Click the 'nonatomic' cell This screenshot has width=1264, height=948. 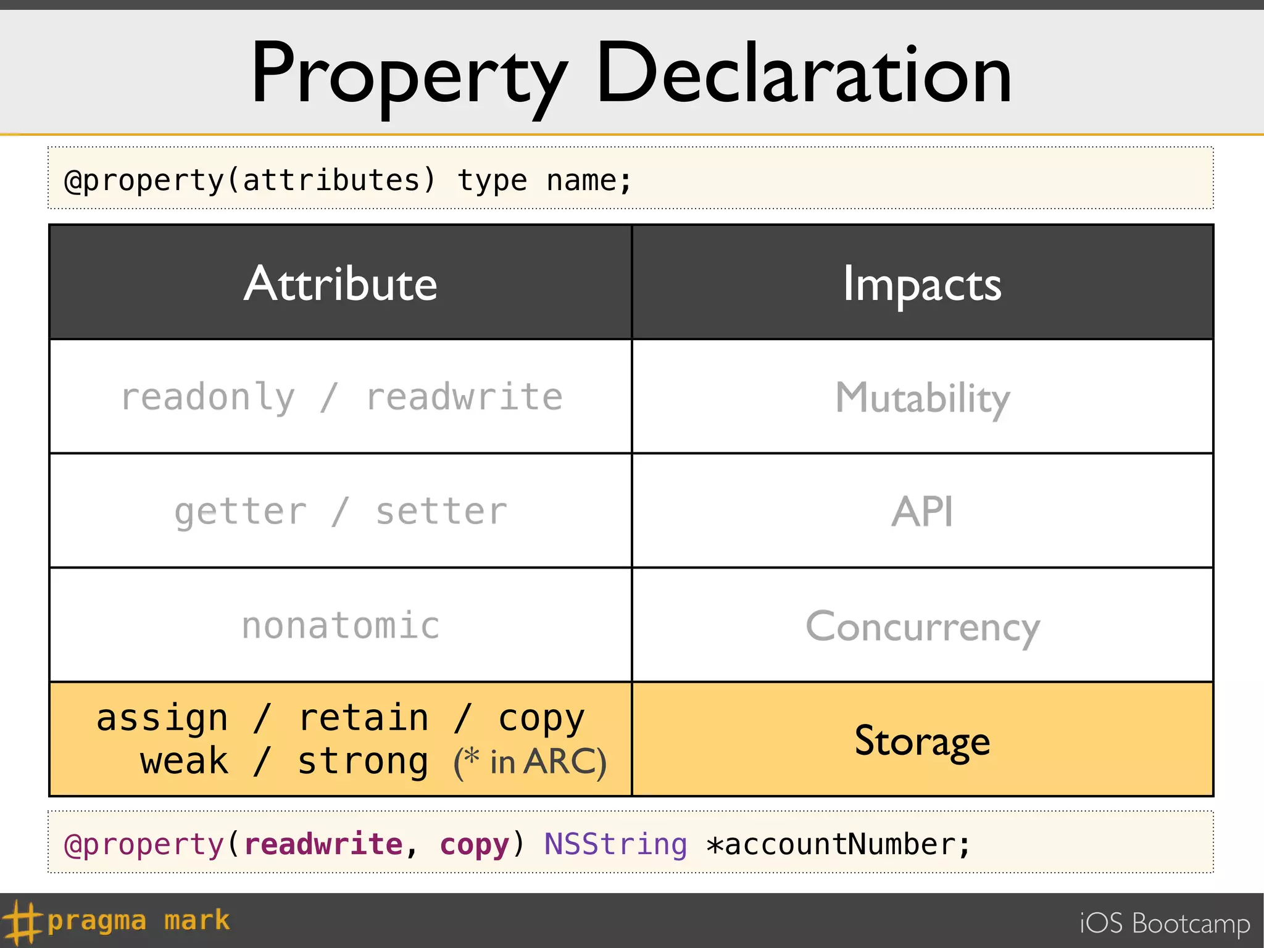pyautogui.click(x=341, y=625)
